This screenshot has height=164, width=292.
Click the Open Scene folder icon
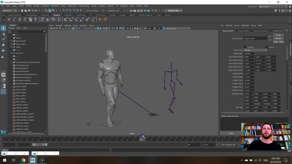tap(26, 10)
